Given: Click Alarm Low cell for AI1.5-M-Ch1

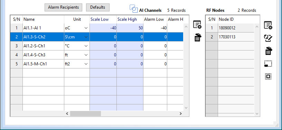Looking at the screenshot, I should pos(155,64).
